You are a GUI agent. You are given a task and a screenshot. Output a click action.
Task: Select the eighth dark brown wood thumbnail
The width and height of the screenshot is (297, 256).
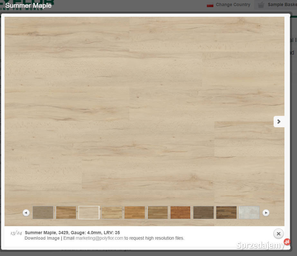203,212
